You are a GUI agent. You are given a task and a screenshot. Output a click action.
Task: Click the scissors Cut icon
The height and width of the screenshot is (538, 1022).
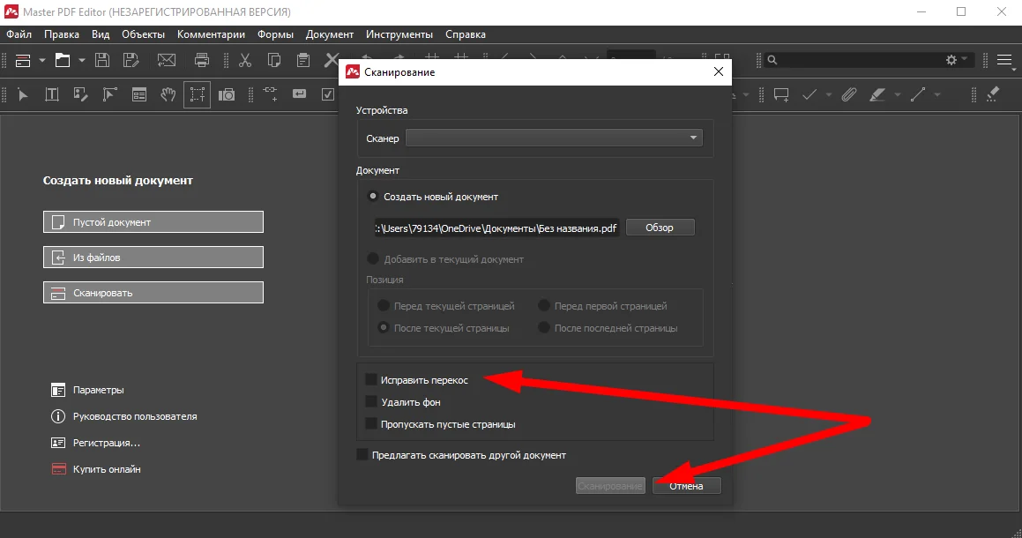point(245,60)
